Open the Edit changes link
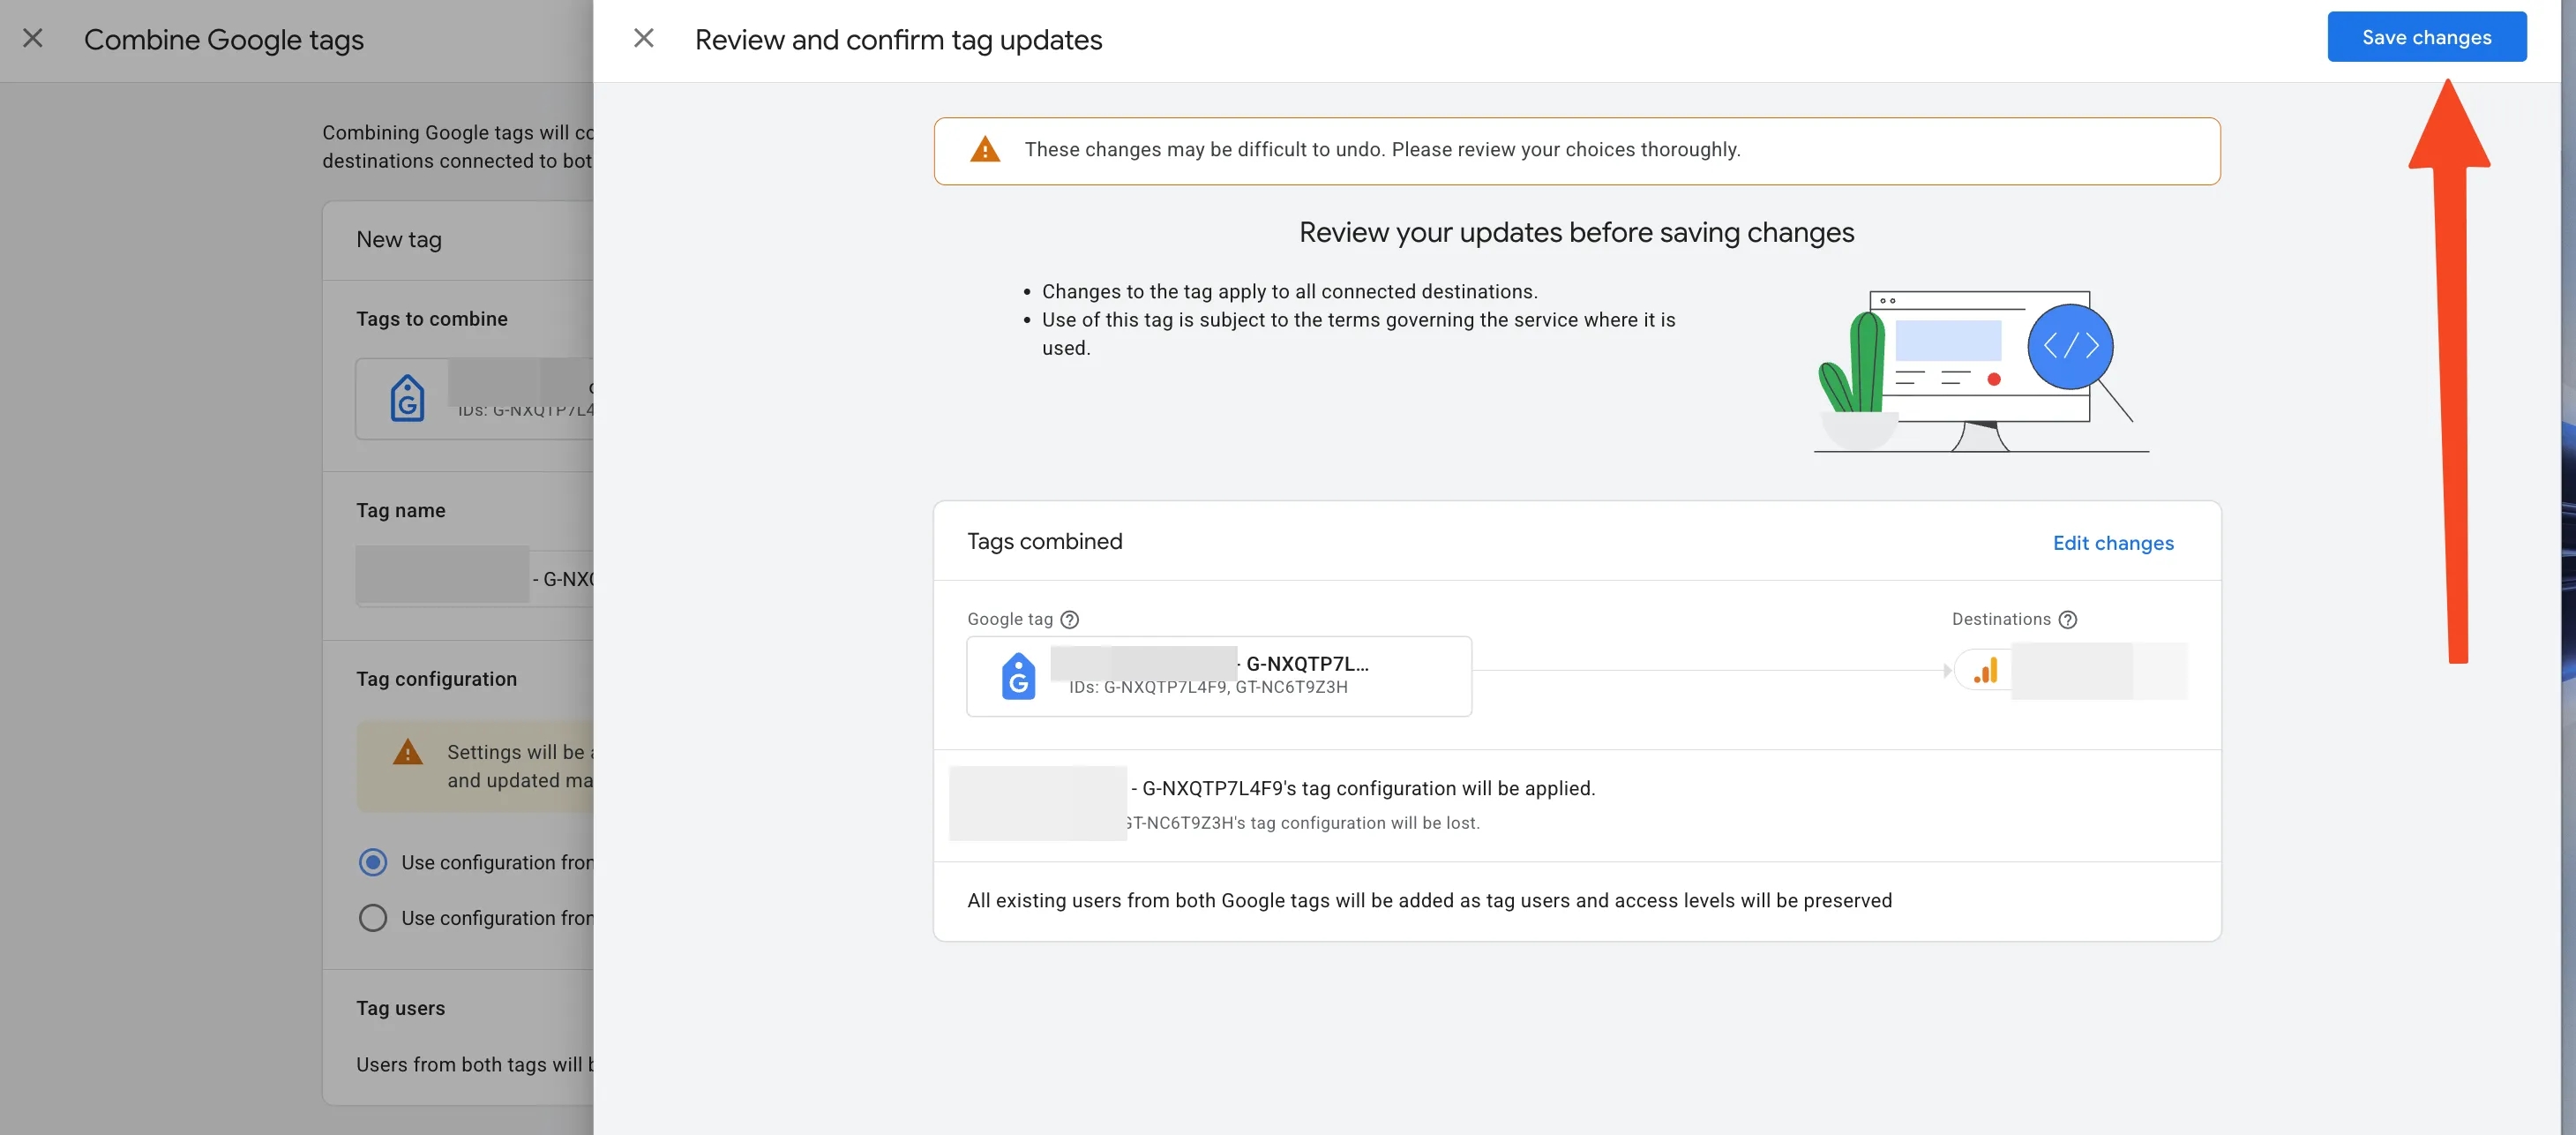This screenshot has height=1135, width=2576. coord(2113,543)
